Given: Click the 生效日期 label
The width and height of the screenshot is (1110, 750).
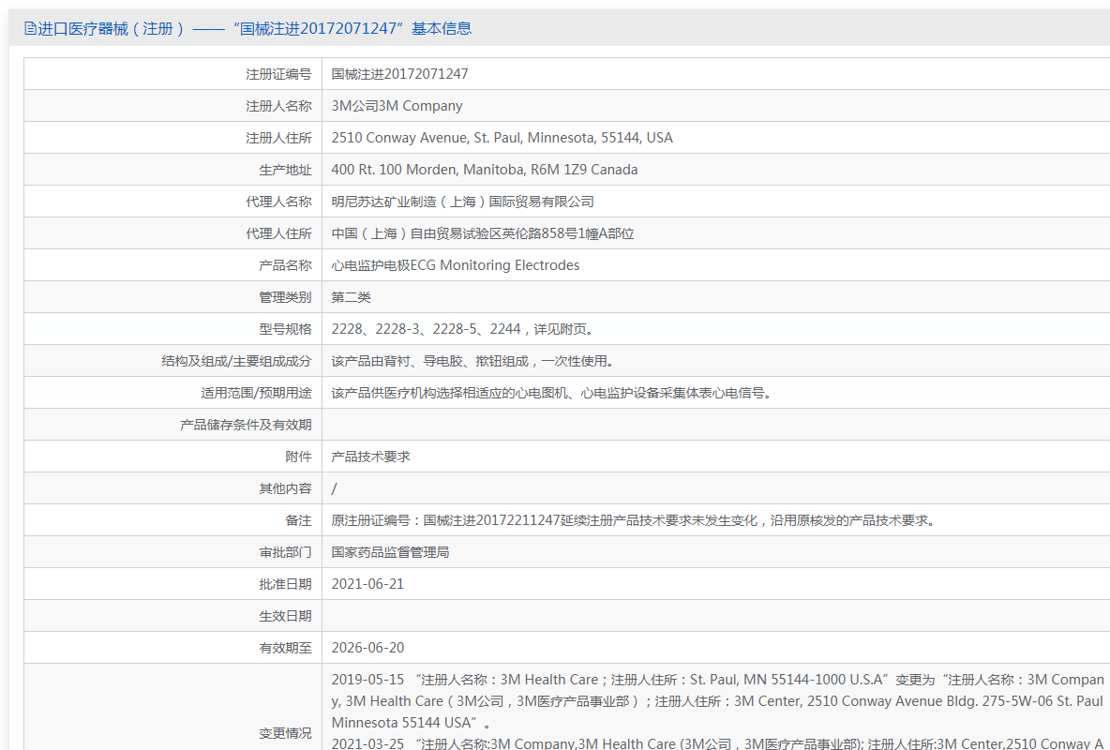Looking at the screenshot, I should [285, 615].
